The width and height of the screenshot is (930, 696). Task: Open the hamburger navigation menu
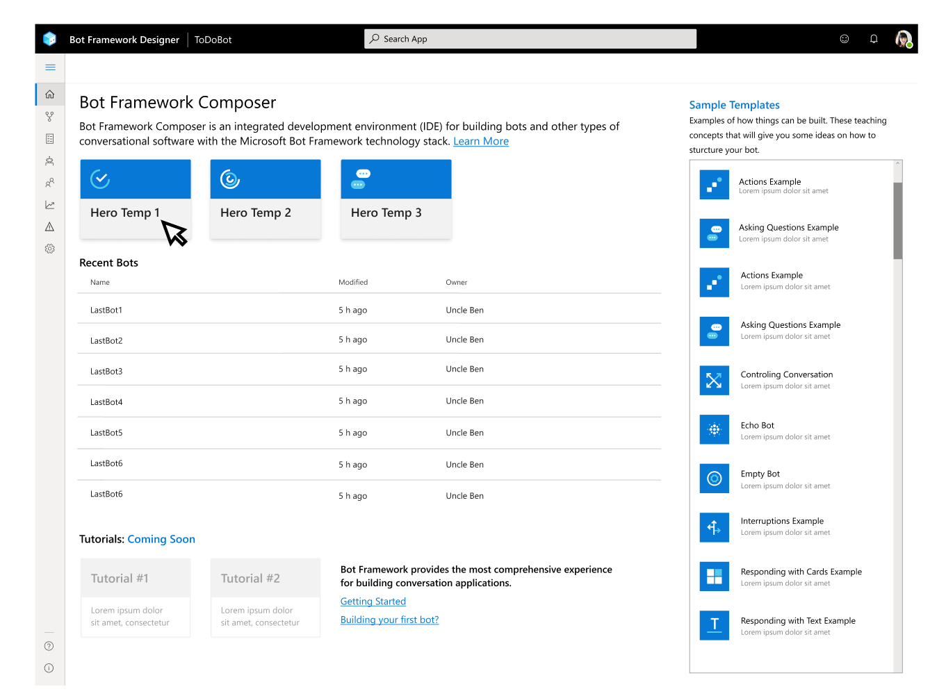(x=50, y=67)
